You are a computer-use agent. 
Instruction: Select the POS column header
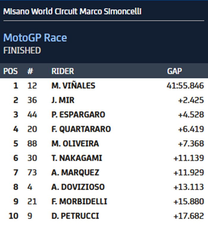pos(10,71)
